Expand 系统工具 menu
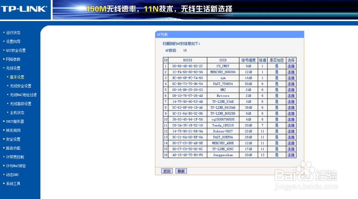This screenshot has width=358, height=199. [x=13, y=183]
